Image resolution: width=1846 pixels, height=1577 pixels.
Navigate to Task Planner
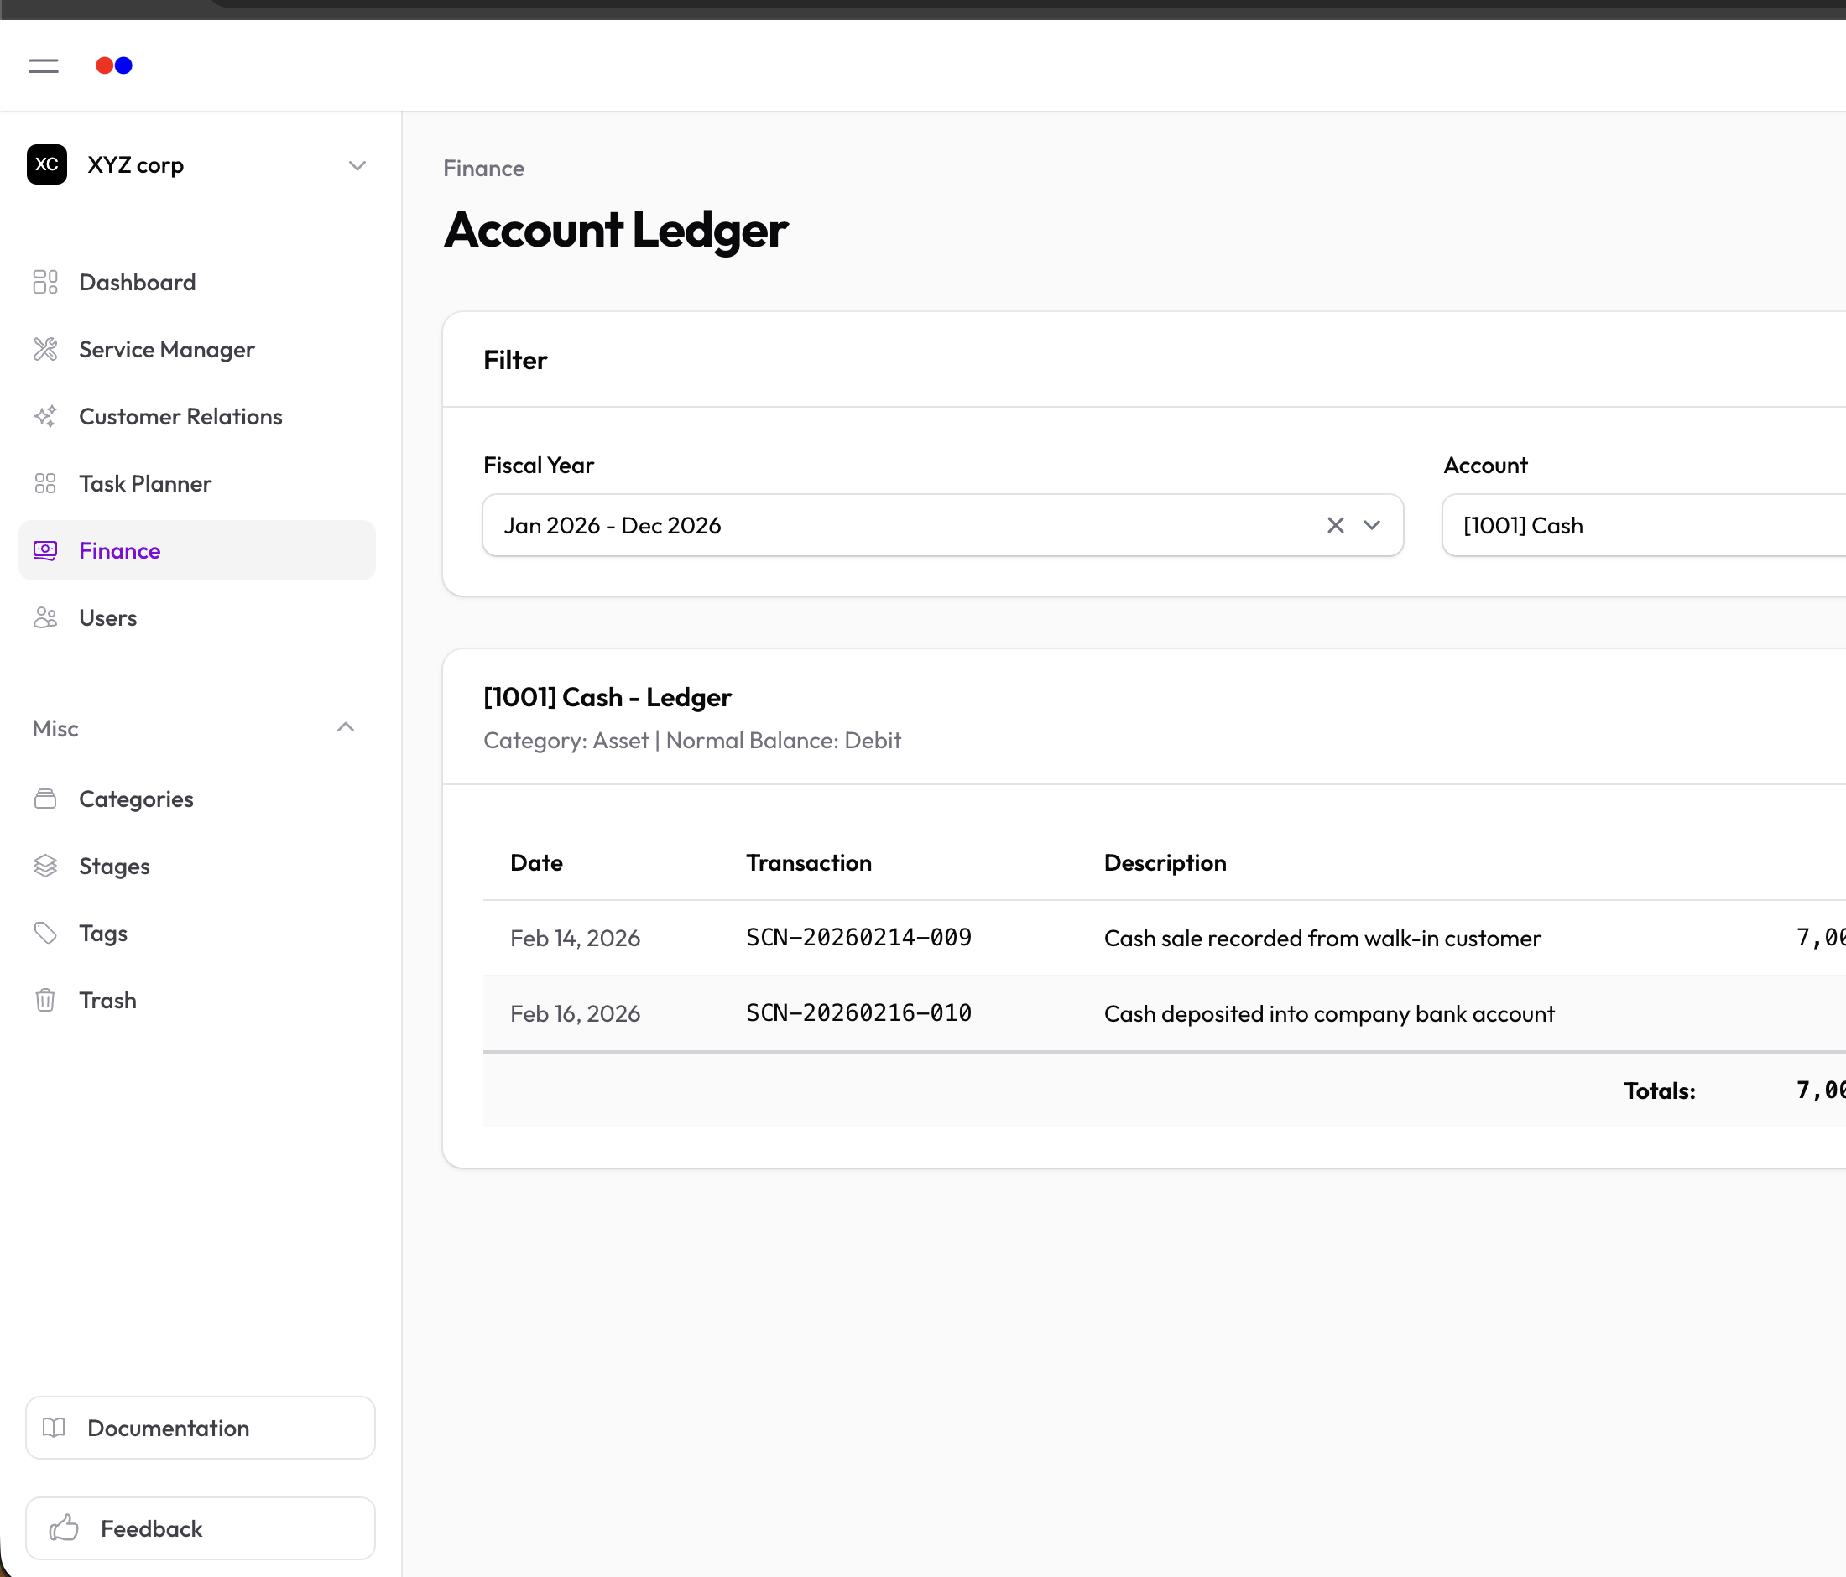tap(197, 483)
